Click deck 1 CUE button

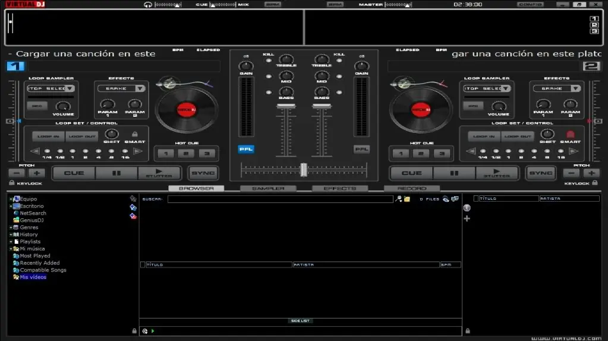coord(74,173)
